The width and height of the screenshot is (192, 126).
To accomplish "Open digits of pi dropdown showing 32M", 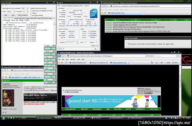I will (x=25, y=8).
